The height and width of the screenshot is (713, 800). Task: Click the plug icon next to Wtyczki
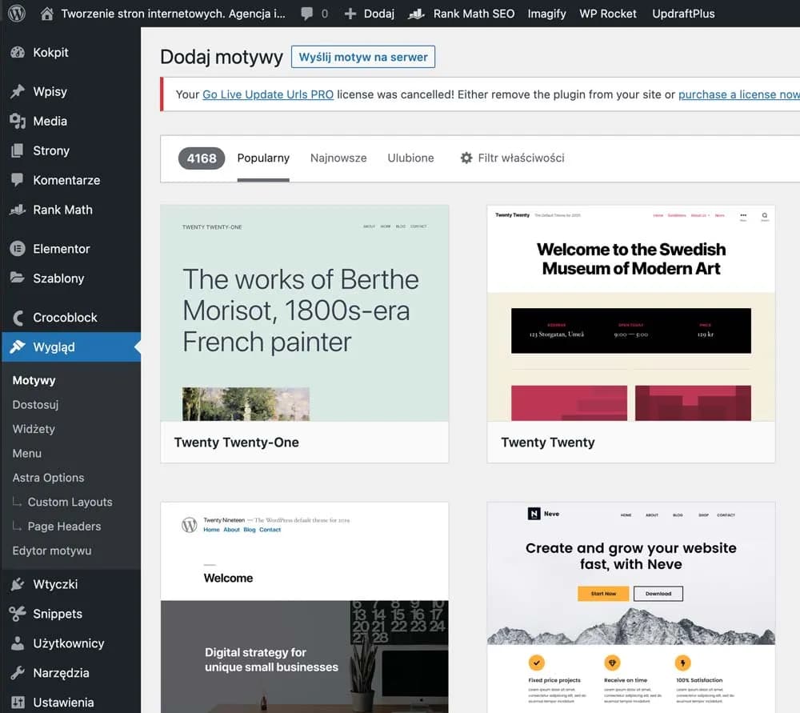pos(18,584)
